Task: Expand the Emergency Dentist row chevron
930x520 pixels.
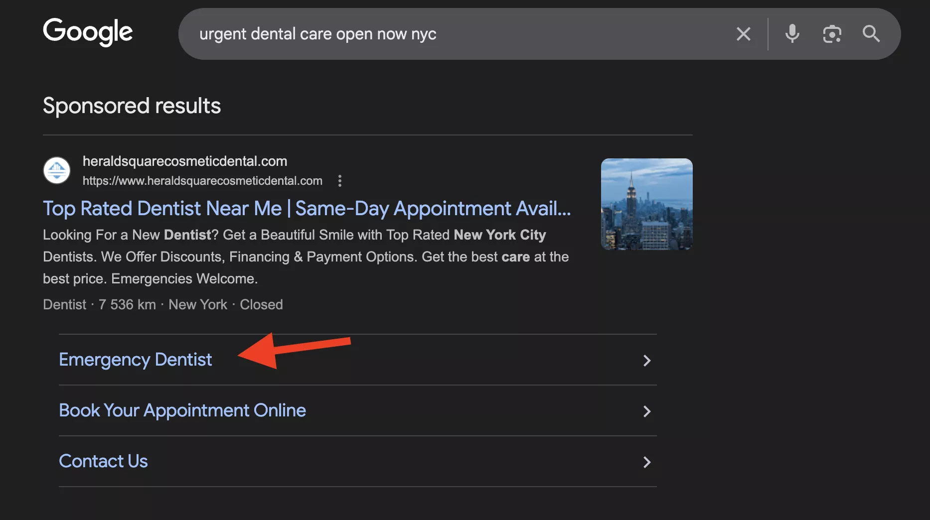Action: (x=647, y=360)
